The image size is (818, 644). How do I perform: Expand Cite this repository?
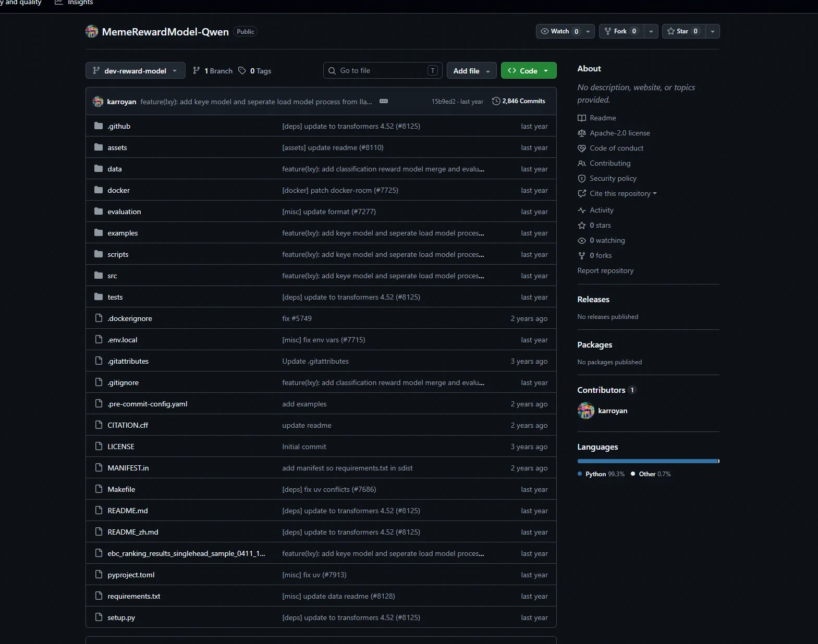click(617, 194)
